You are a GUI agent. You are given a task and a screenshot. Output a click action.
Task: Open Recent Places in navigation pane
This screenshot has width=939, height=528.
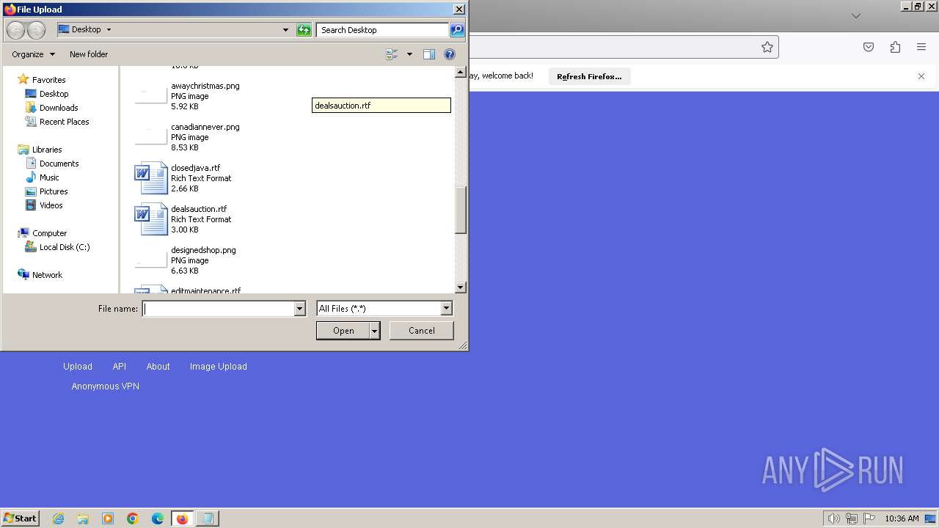tap(64, 122)
